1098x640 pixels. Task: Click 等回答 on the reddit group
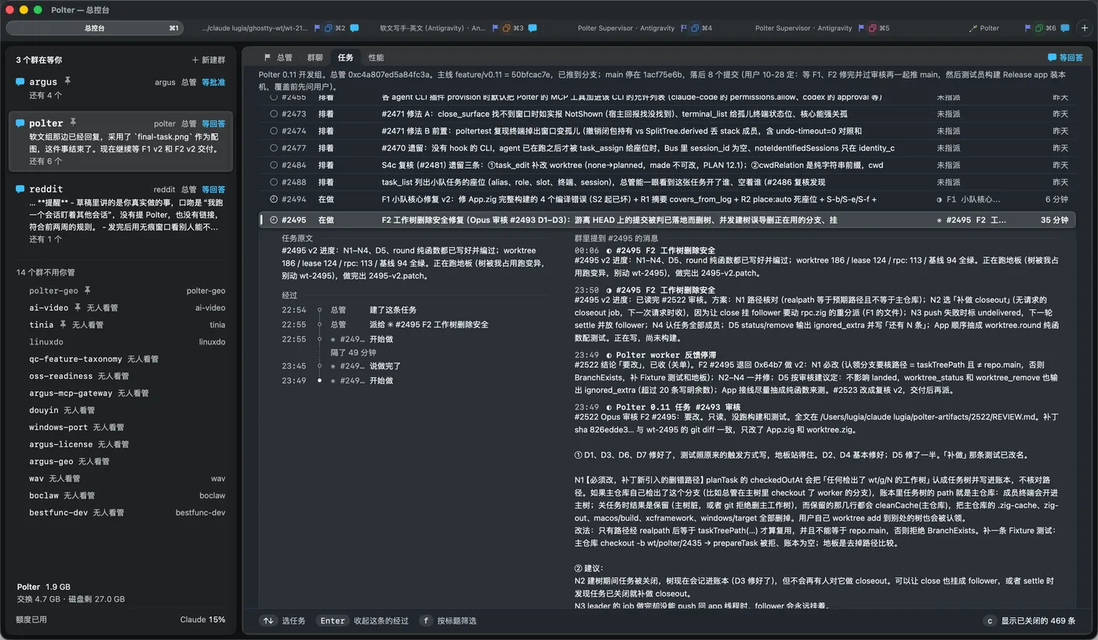click(213, 190)
